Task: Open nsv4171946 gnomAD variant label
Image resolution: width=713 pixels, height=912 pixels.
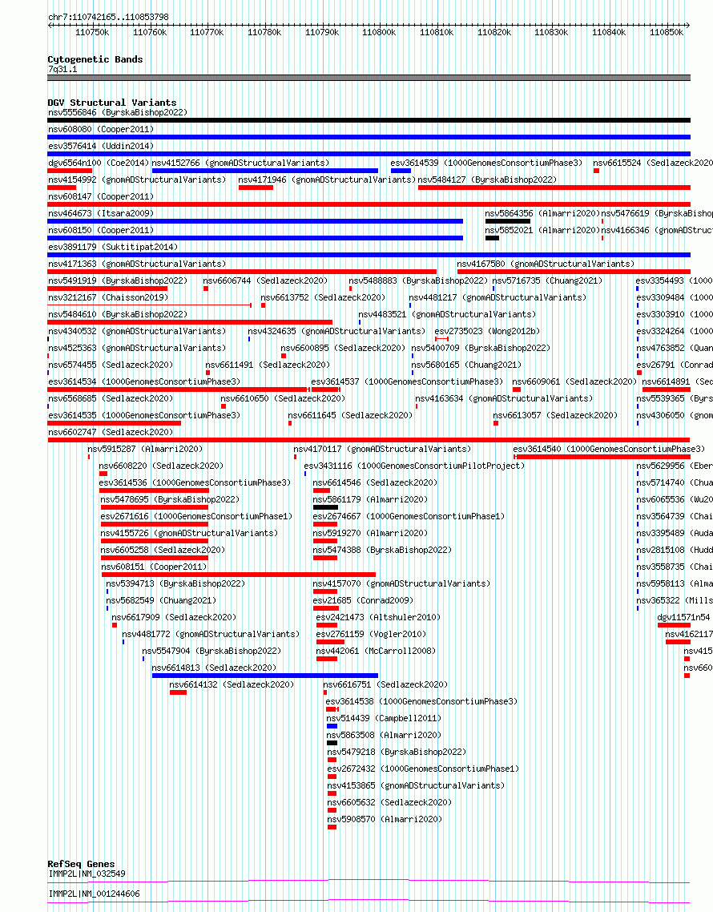Action: pyautogui.click(x=327, y=180)
